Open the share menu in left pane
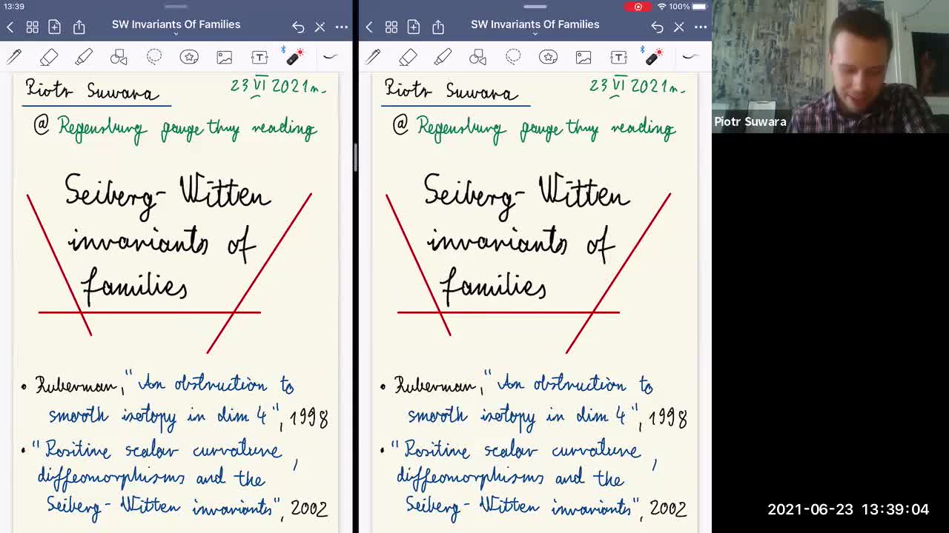 79,27
